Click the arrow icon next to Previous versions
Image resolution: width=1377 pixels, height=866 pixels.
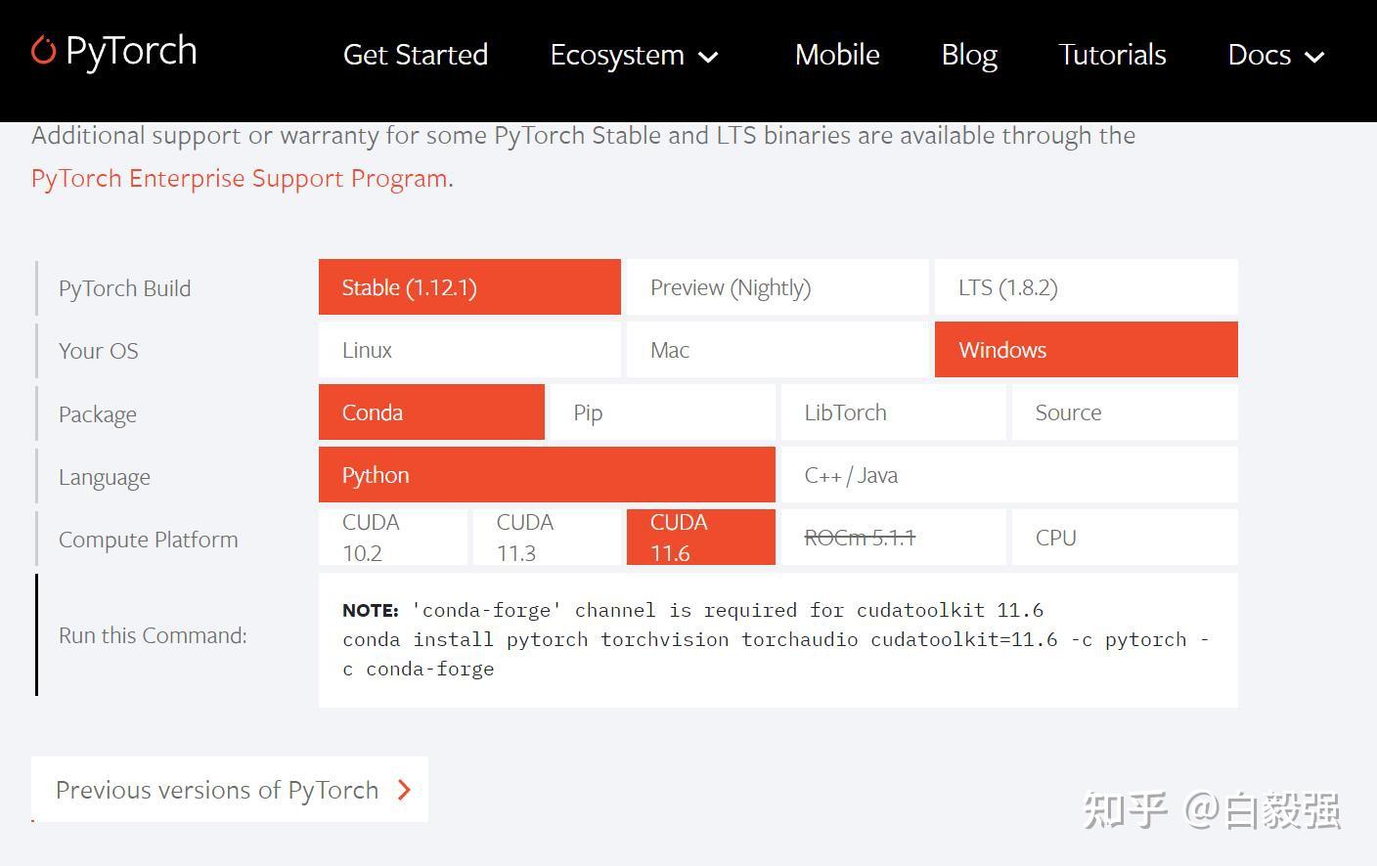coord(404,790)
